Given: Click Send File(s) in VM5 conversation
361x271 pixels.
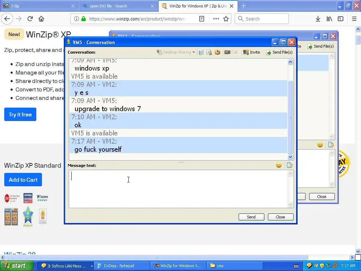Looking at the screenshot, I should [x=279, y=52].
